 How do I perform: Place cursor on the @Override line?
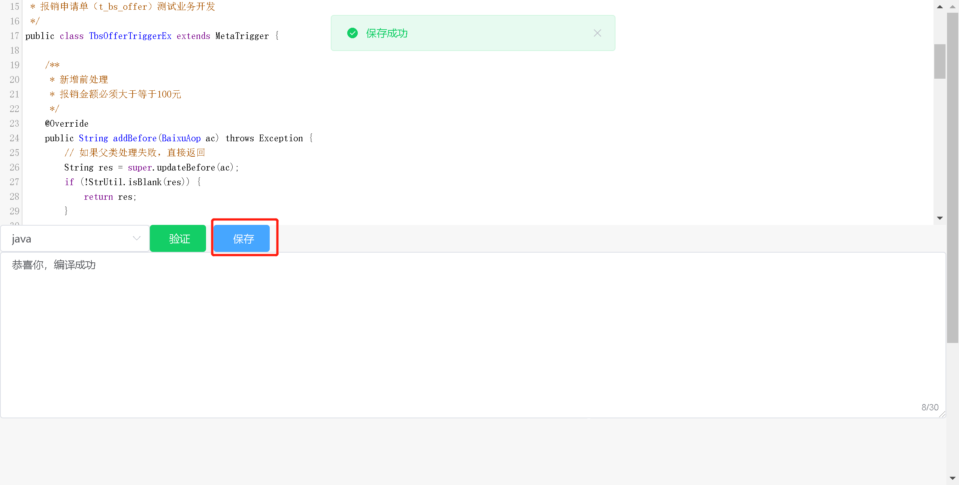(67, 124)
